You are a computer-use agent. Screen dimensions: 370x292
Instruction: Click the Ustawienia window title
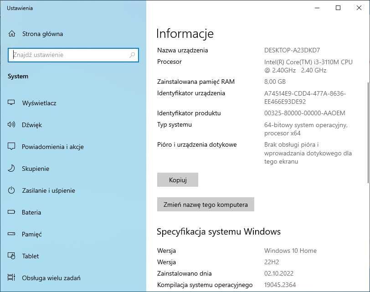tap(20, 8)
